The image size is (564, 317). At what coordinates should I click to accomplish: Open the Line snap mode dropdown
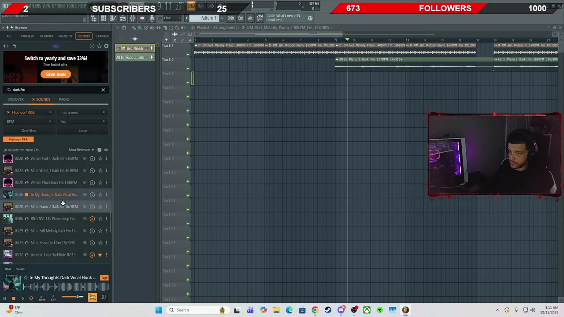point(172,18)
